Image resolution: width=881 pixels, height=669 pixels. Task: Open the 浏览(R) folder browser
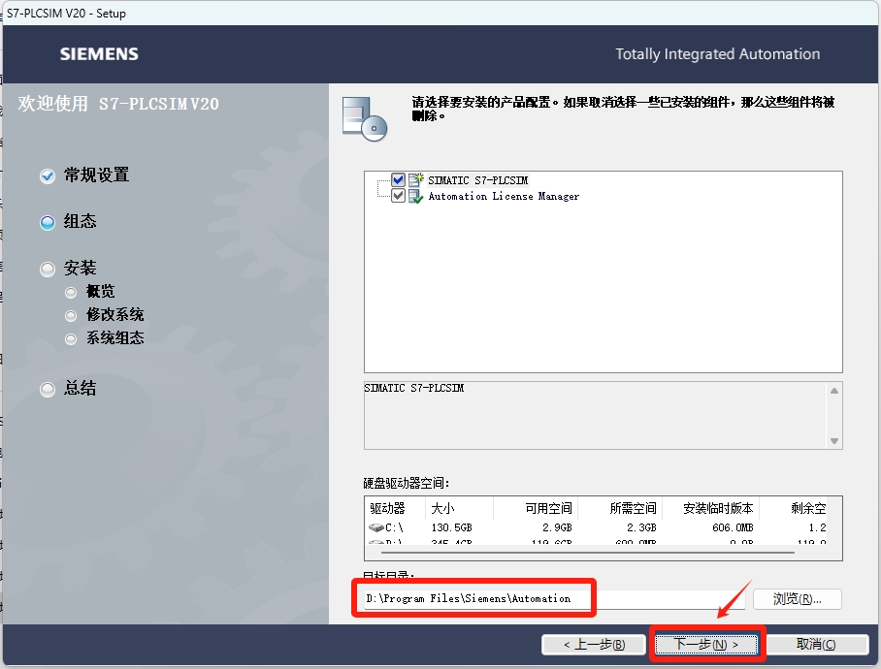[x=796, y=598]
